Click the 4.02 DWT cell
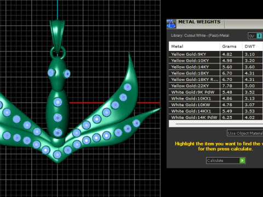Image resolution: width=263 pixels, height=197 pixels. [x=253, y=117]
